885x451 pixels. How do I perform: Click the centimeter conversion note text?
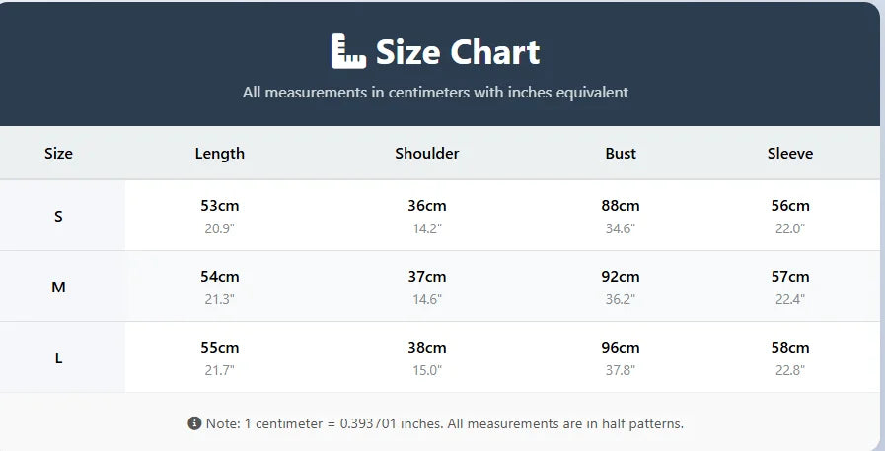pos(444,423)
